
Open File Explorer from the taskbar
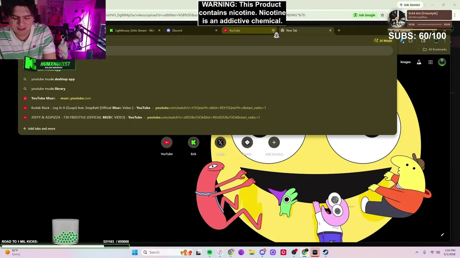(252, 252)
